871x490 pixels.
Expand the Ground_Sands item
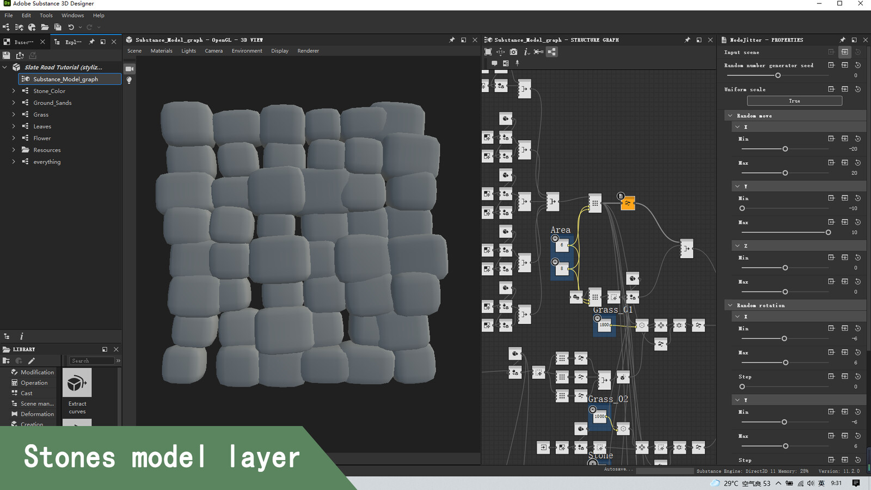(x=14, y=102)
